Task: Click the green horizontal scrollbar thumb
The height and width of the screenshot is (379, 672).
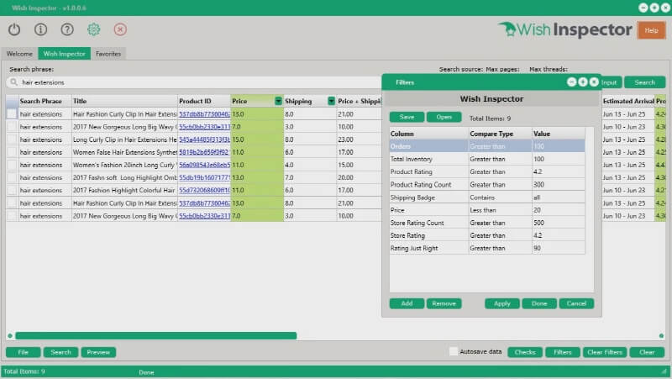Action: 156,335
